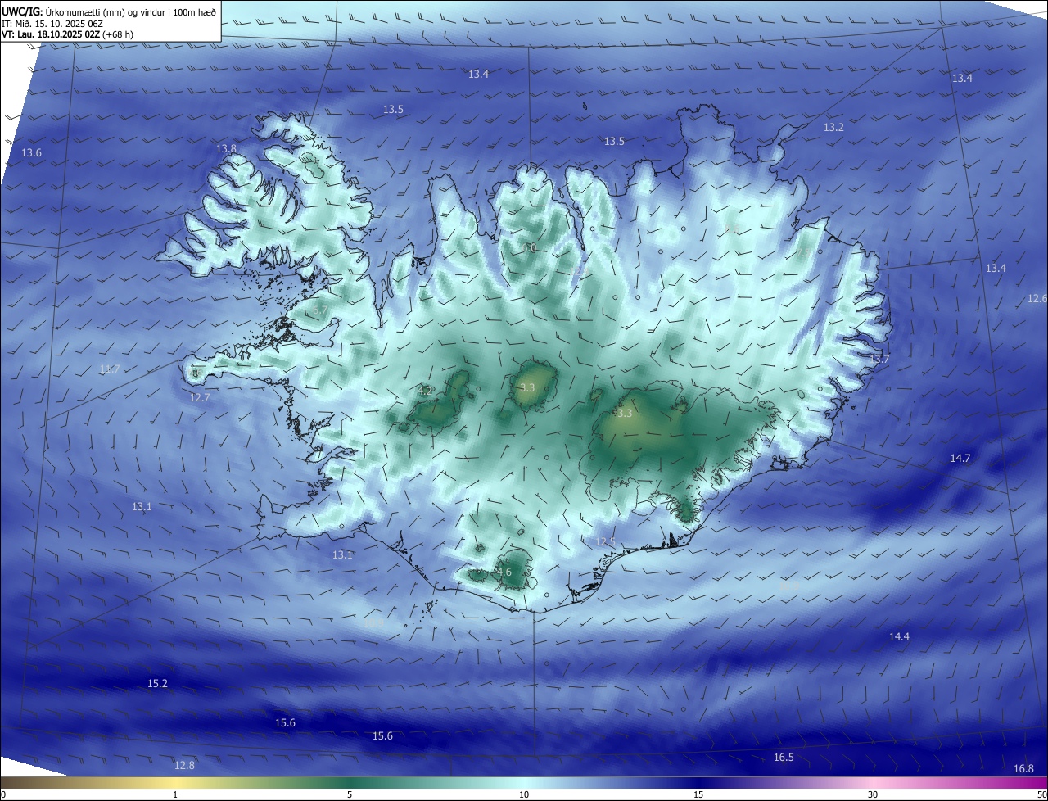Image resolution: width=1048 pixels, height=801 pixels.
Task: Click the 16.5 value near the bottom edge
Action: [784, 757]
